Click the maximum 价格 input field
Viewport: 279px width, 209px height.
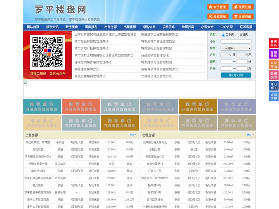pyautogui.click(x=242, y=69)
